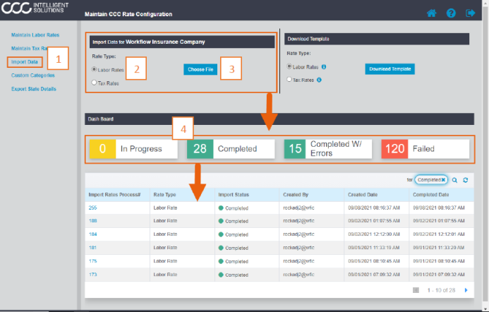Choose Tax Rates in Download Template section
Screen dimensions: 489x312
click(289, 80)
